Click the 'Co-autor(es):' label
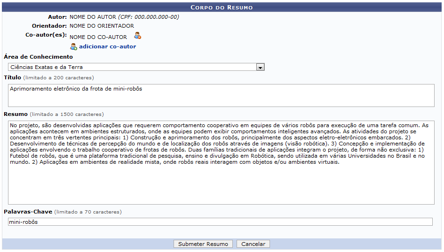The image size is (444, 252). [46, 35]
